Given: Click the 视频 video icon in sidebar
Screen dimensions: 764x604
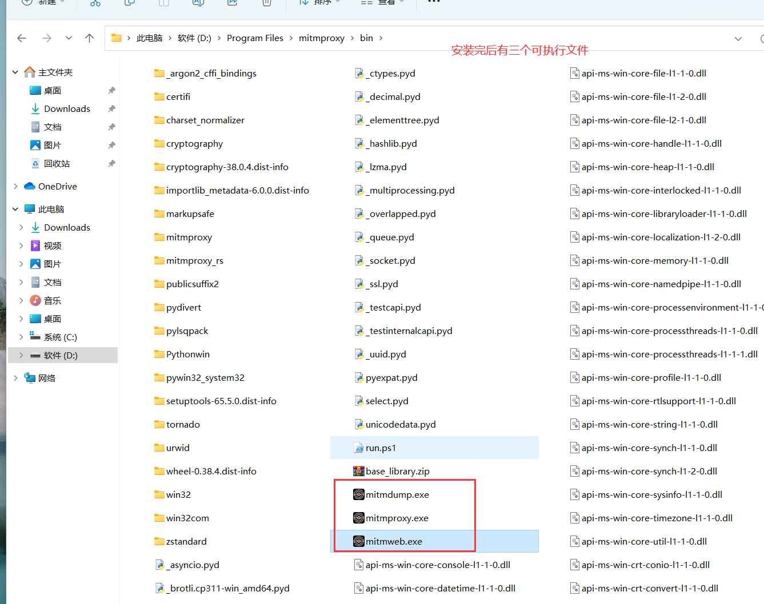Looking at the screenshot, I should [x=35, y=245].
